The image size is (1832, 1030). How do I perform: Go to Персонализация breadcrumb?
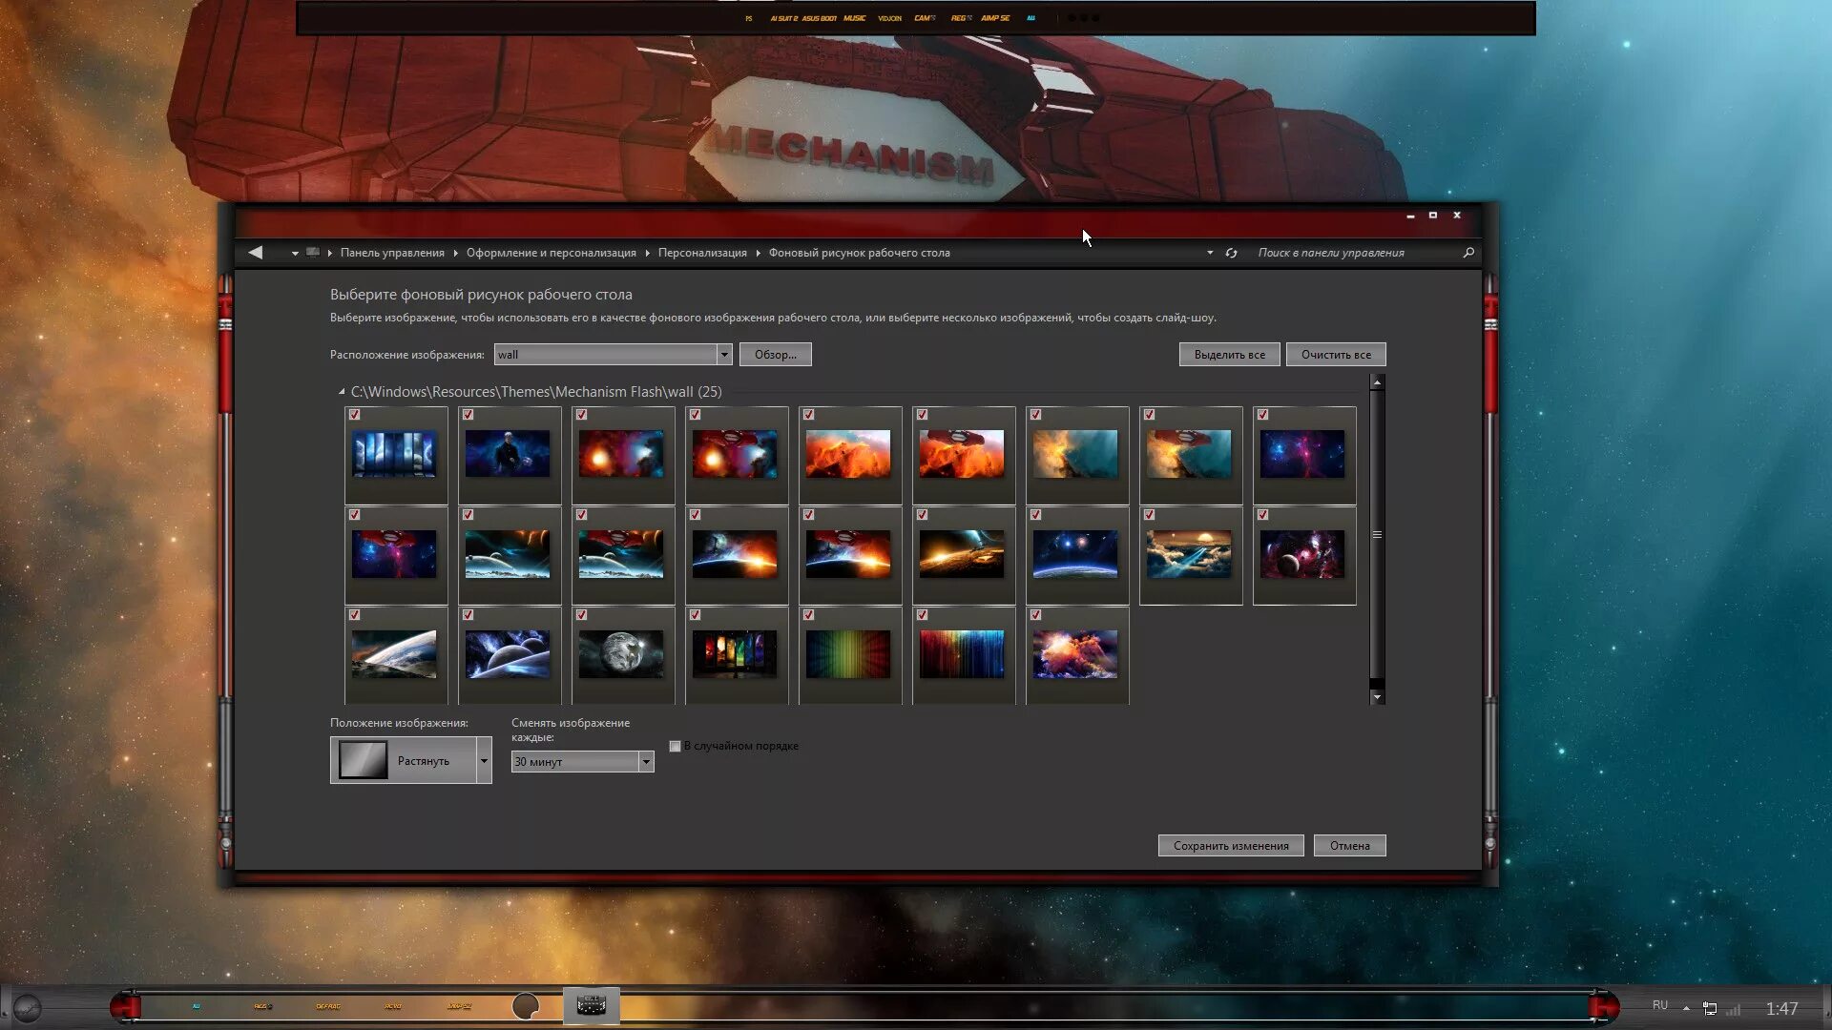tap(701, 253)
